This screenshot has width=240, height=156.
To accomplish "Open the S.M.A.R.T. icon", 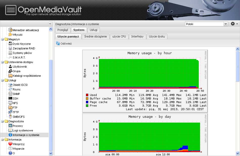I will click(x=10, y=57).
